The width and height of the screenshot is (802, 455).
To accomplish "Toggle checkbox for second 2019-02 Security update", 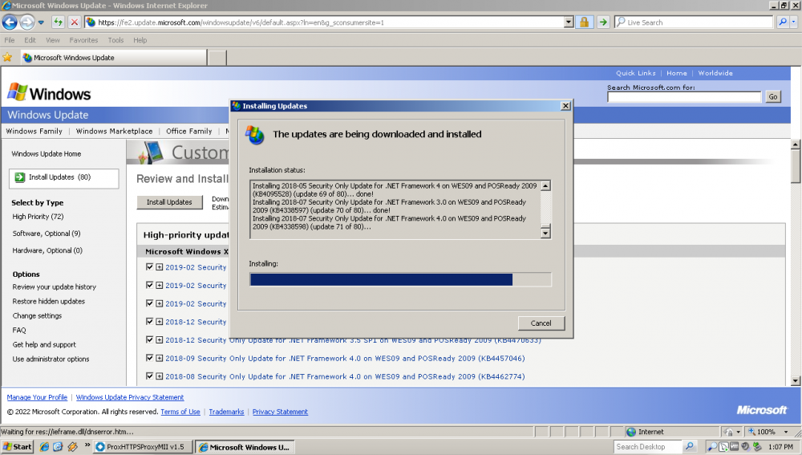I will [x=149, y=285].
